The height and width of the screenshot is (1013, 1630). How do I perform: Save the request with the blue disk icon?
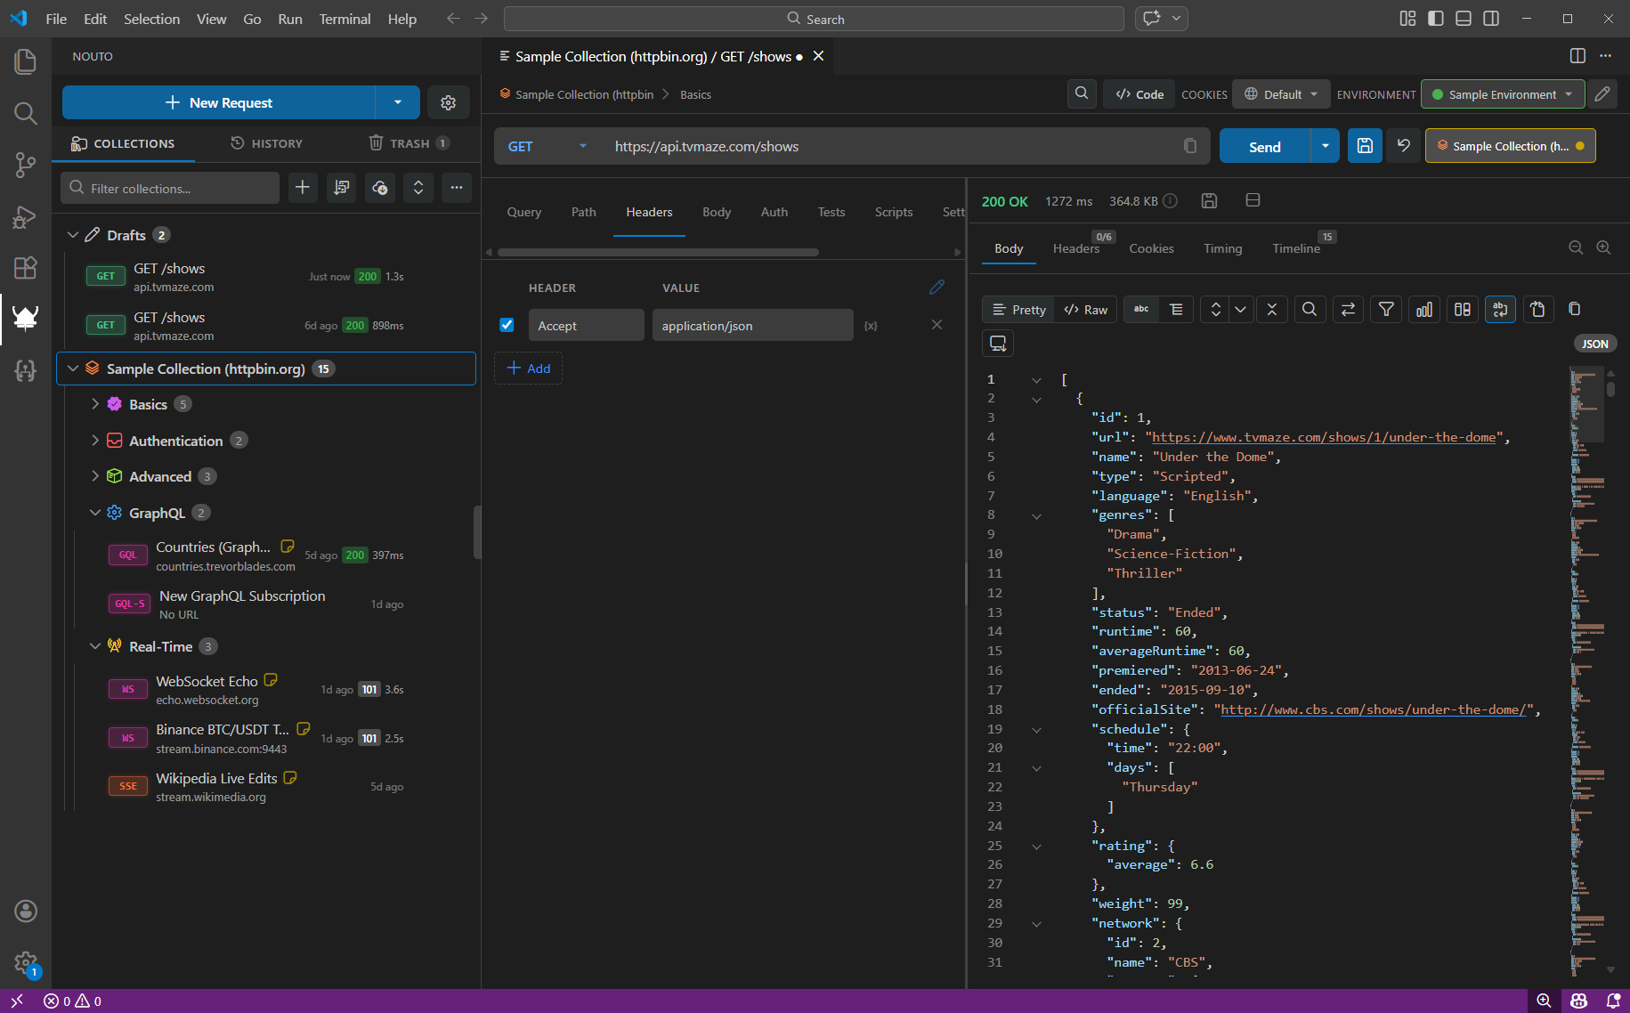pyautogui.click(x=1365, y=146)
